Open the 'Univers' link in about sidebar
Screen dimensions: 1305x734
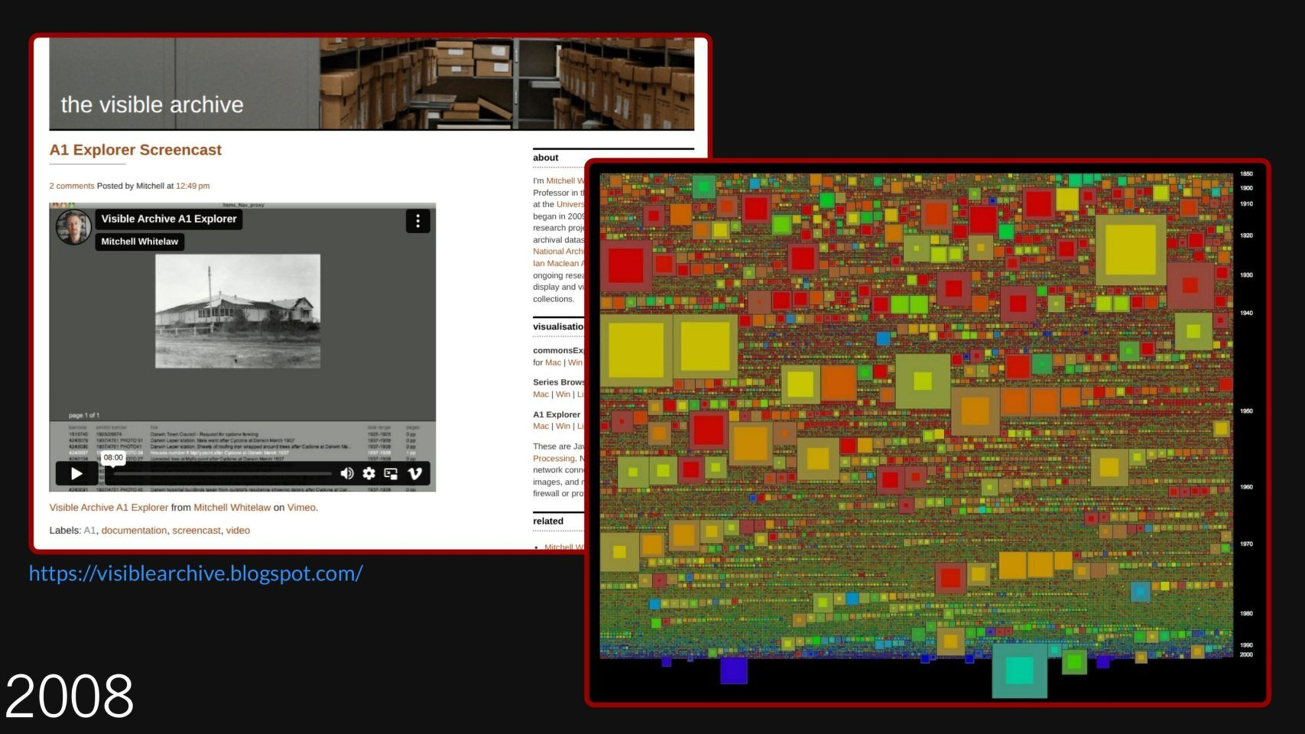tap(570, 205)
